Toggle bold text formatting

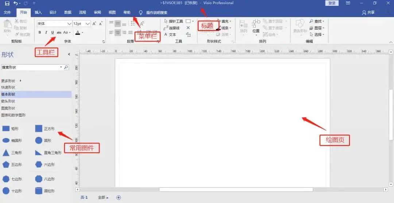pos(40,32)
